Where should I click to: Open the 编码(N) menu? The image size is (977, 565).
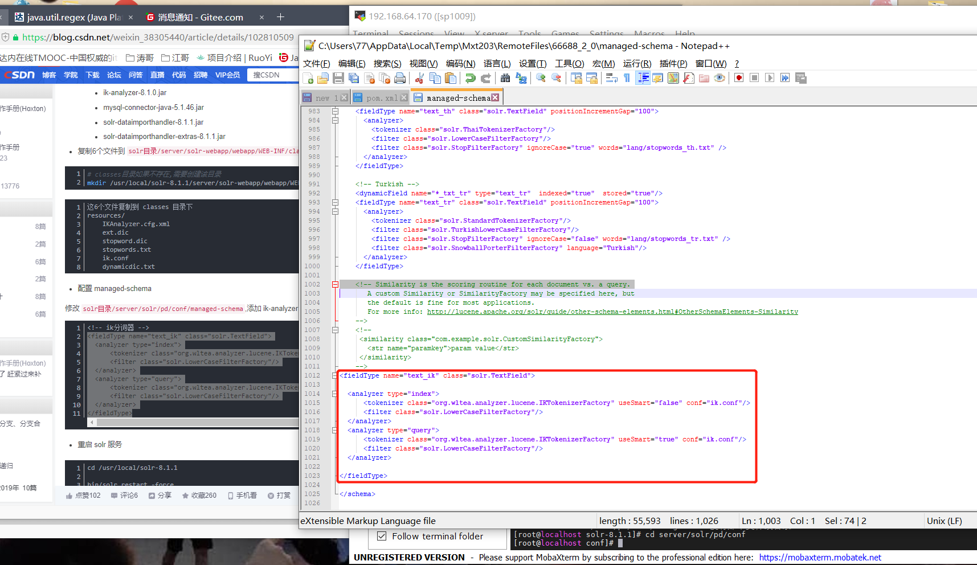[460, 63]
